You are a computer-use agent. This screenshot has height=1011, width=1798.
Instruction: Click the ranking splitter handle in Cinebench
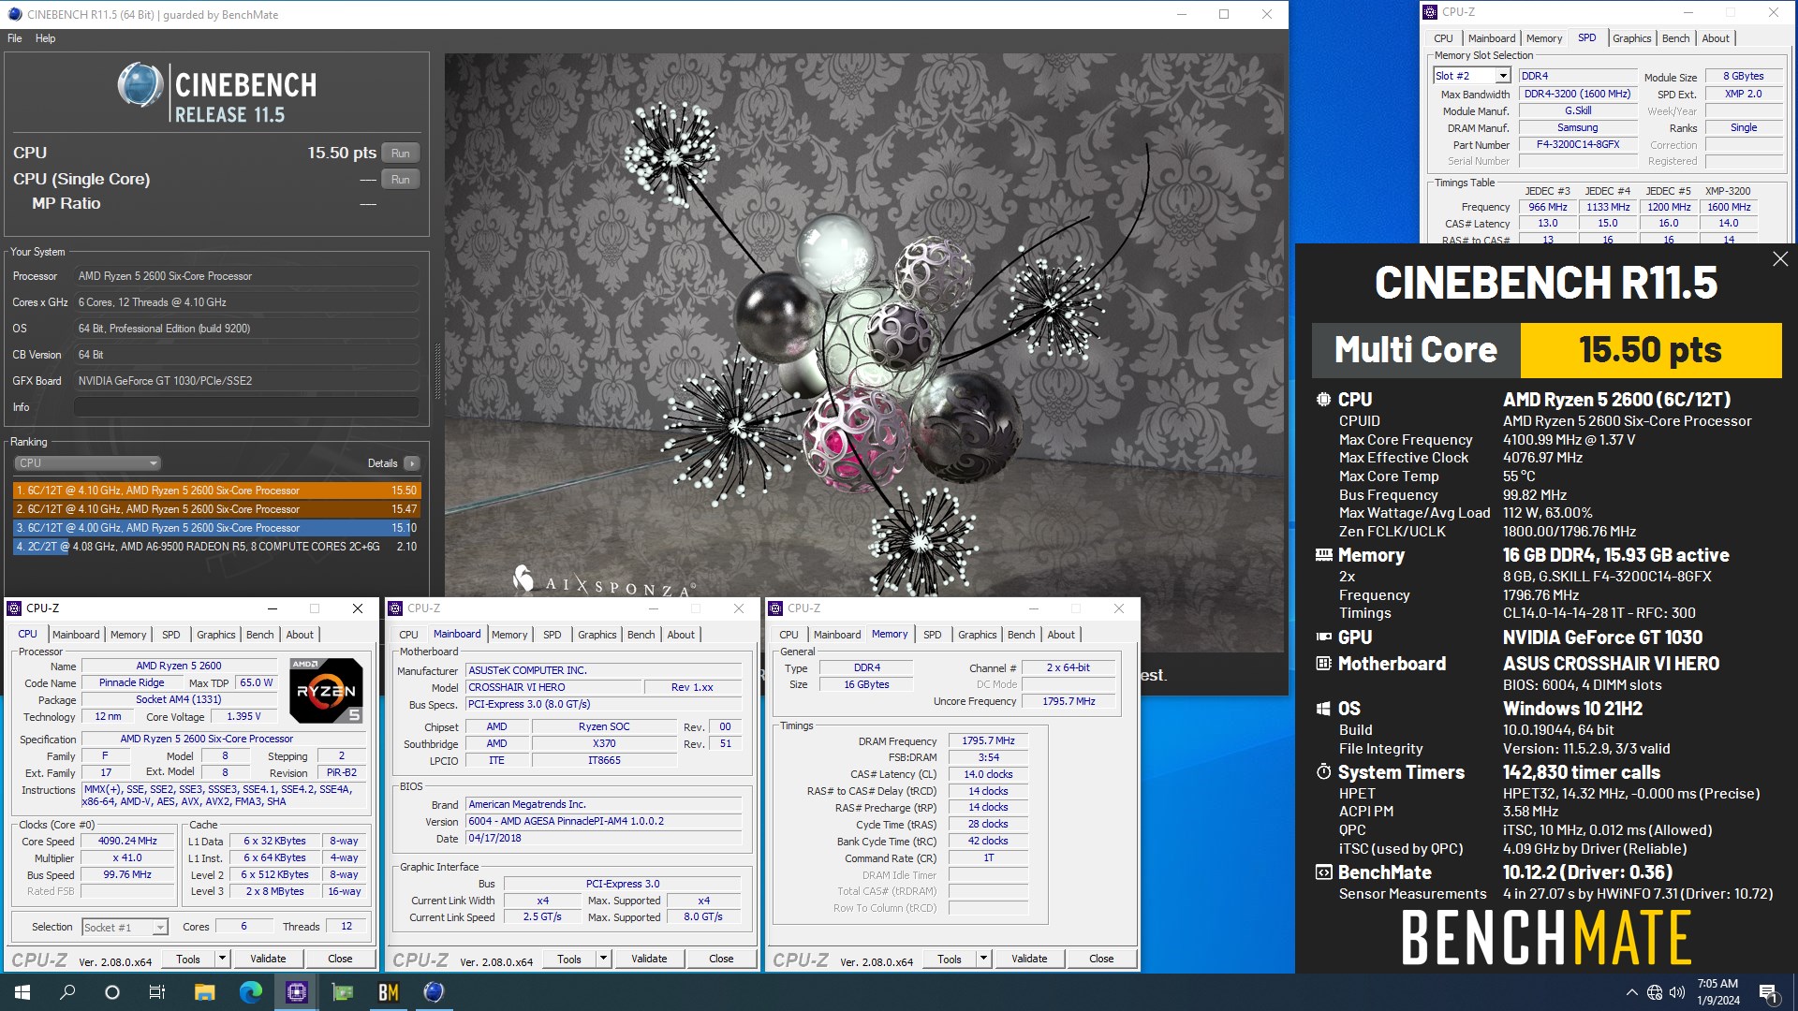point(436,370)
